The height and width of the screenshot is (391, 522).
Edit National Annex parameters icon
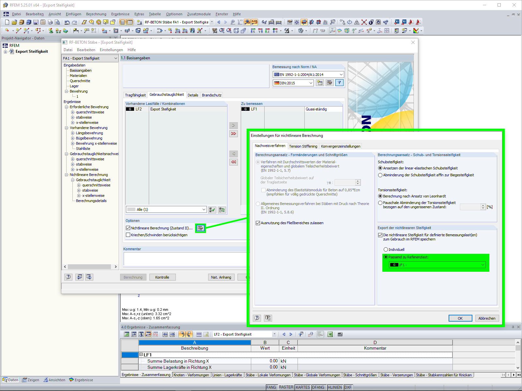[330, 83]
